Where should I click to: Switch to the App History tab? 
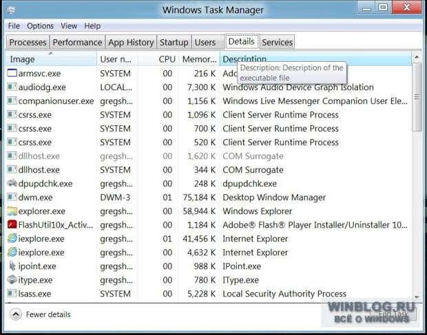[x=131, y=42]
